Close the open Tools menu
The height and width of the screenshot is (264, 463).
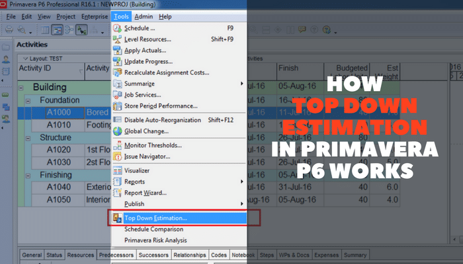point(121,16)
